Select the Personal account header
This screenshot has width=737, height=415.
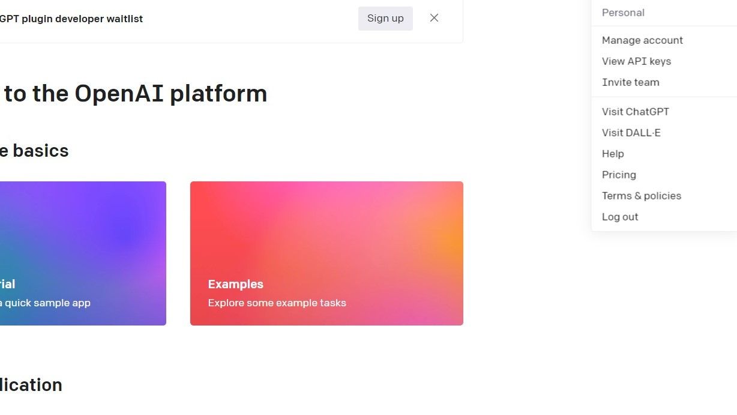623,12
